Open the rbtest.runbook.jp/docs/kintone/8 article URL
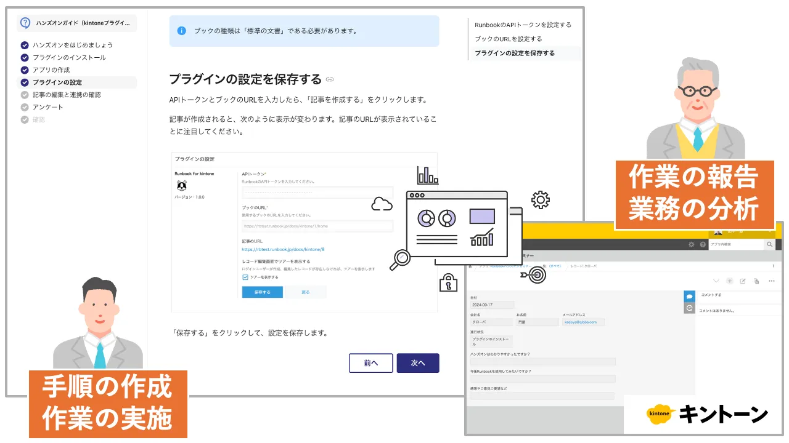789x443 pixels. [x=283, y=250]
